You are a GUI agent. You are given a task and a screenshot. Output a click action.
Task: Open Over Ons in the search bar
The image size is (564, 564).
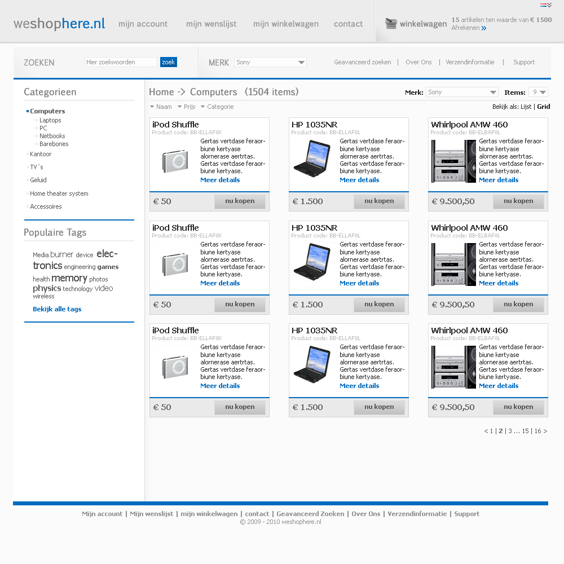(418, 62)
